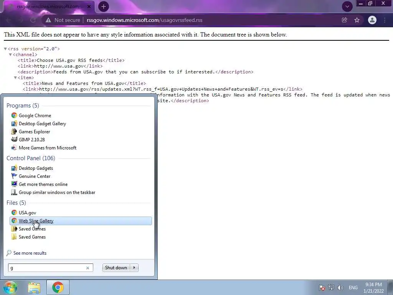The width and height of the screenshot is (393, 295).
Task: Click the Programs (5) group header
Action: (x=23, y=105)
